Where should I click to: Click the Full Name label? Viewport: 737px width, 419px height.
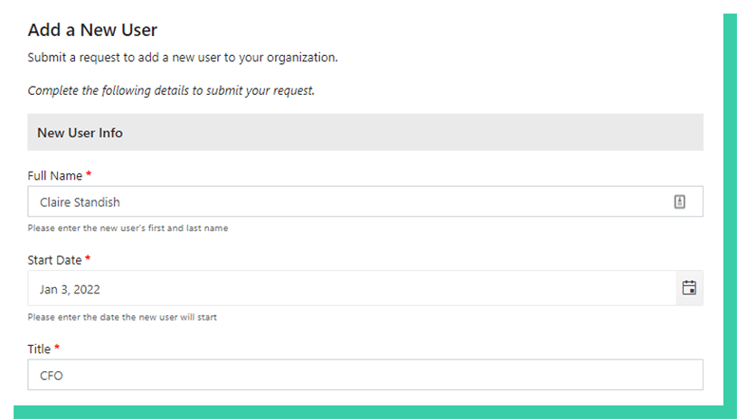[55, 176]
